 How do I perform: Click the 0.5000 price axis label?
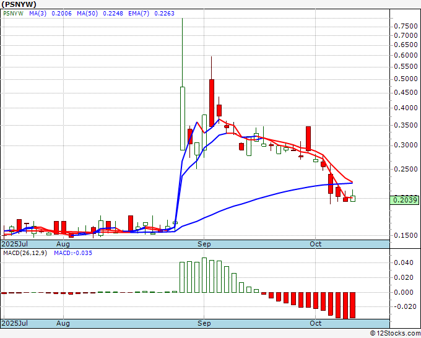pyautogui.click(x=406, y=79)
